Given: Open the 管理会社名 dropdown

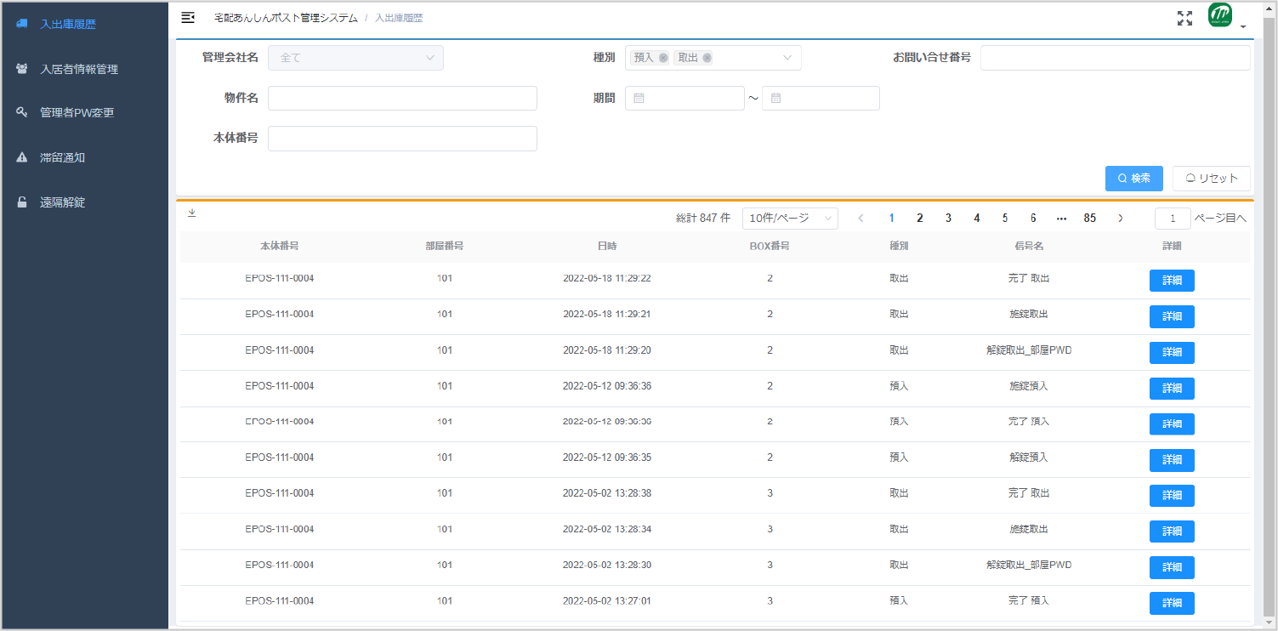Looking at the screenshot, I should (x=355, y=58).
